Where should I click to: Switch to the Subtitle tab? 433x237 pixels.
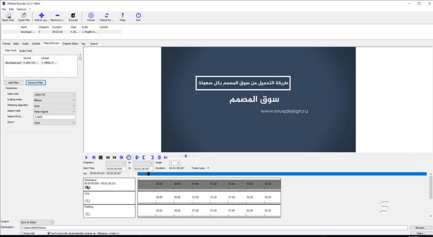(x=36, y=43)
